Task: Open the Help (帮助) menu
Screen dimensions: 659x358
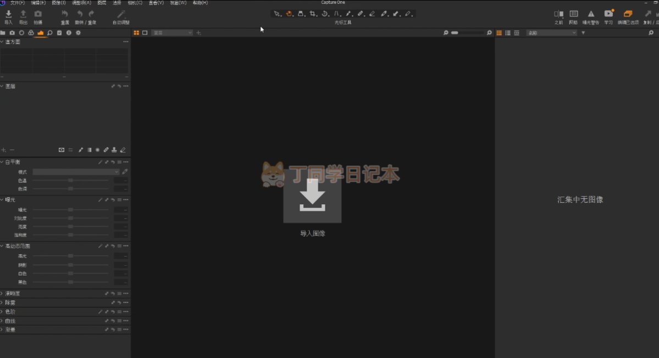Action: pyautogui.click(x=200, y=3)
